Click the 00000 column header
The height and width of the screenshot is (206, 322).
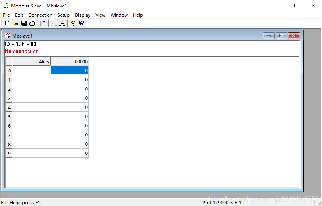(69, 61)
